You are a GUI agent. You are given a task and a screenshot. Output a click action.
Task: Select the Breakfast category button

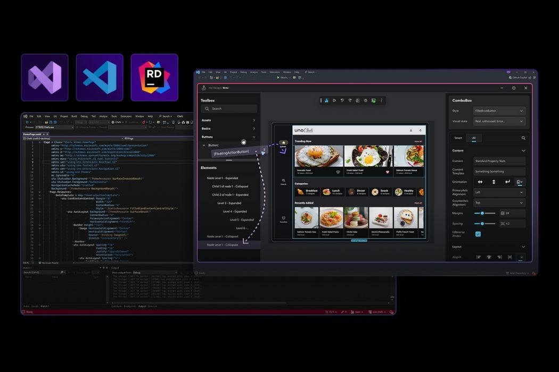[307, 191]
